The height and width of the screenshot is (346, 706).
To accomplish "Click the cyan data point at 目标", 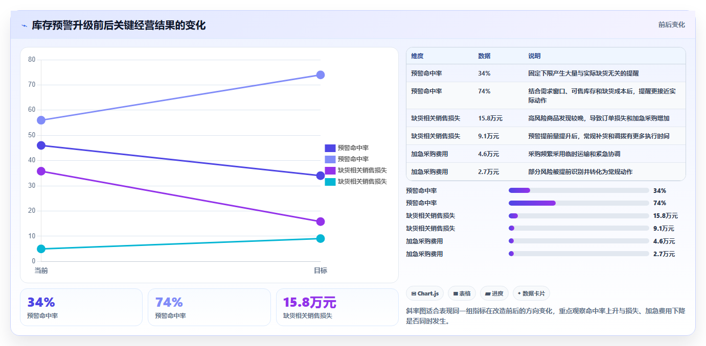I will [321, 238].
